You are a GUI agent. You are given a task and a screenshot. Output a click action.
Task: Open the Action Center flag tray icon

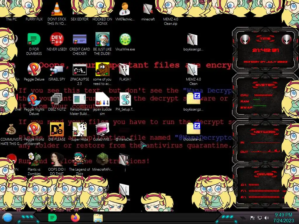pyautogui.click(x=253, y=218)
